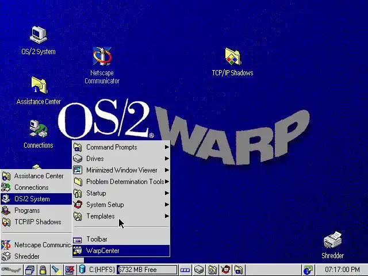
Task: Expand the Problem Determination Tools arrow
Action: pyautogui.click(x=167, y=182)
